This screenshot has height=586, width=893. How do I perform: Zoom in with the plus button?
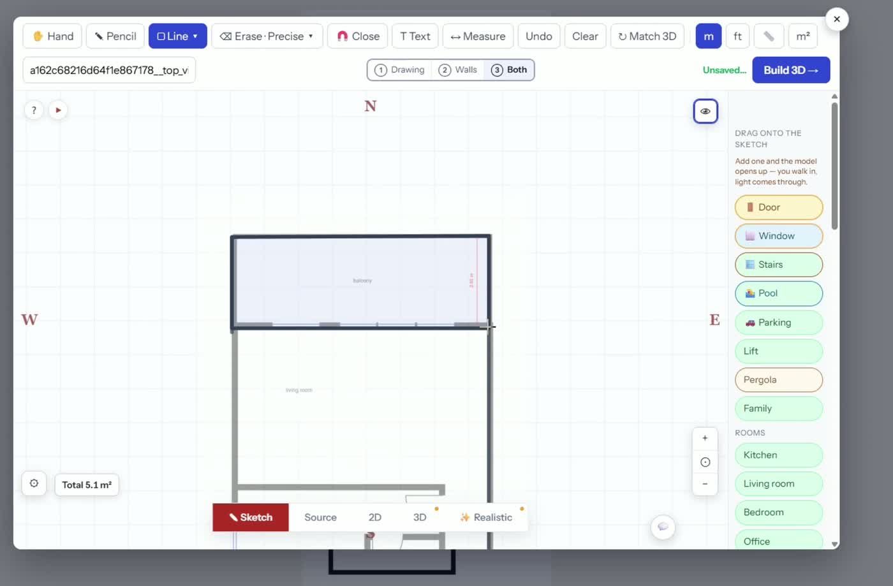705,438
